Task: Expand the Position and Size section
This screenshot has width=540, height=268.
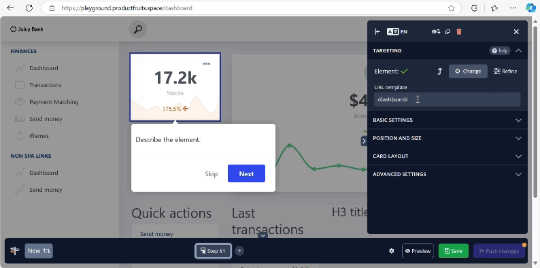Action: click(x=447, y=138)
